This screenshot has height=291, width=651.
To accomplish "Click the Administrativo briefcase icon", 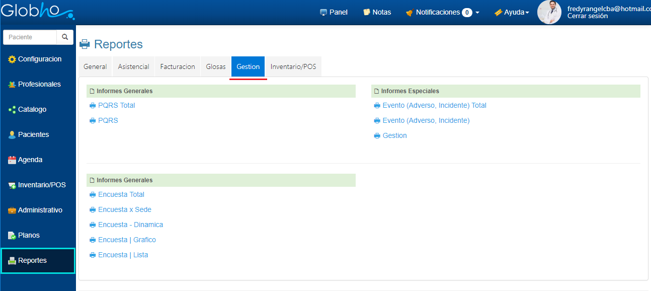I will 12,210.
